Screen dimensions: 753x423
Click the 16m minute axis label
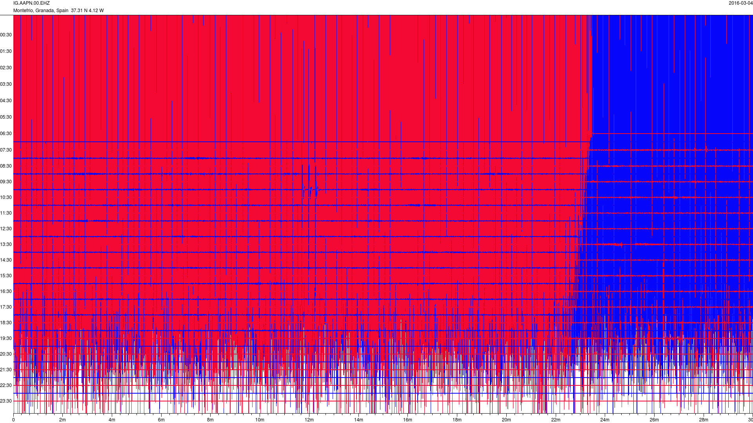coord(407,420)
